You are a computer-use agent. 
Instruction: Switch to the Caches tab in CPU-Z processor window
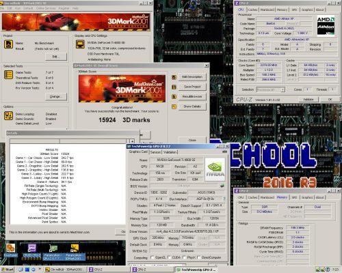point(252,10)
